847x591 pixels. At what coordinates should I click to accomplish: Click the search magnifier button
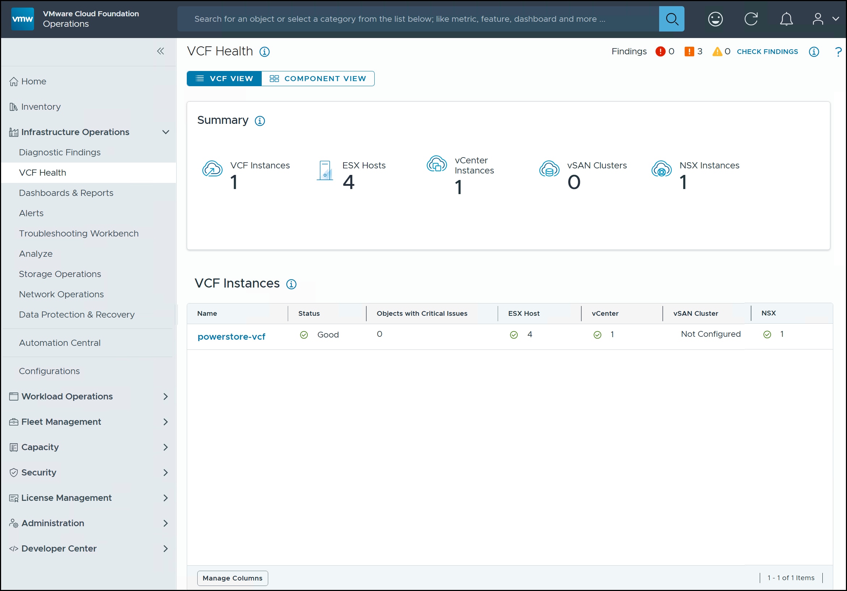[x=671, y=19]
